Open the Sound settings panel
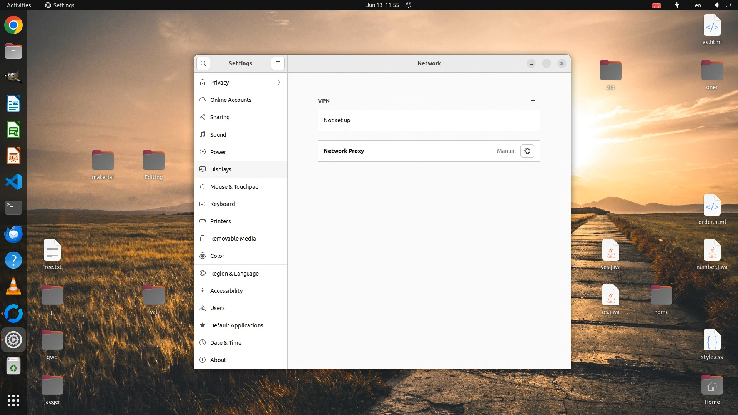Image resolution: width=738 pixels, height=415 pixels. (218, 135)
